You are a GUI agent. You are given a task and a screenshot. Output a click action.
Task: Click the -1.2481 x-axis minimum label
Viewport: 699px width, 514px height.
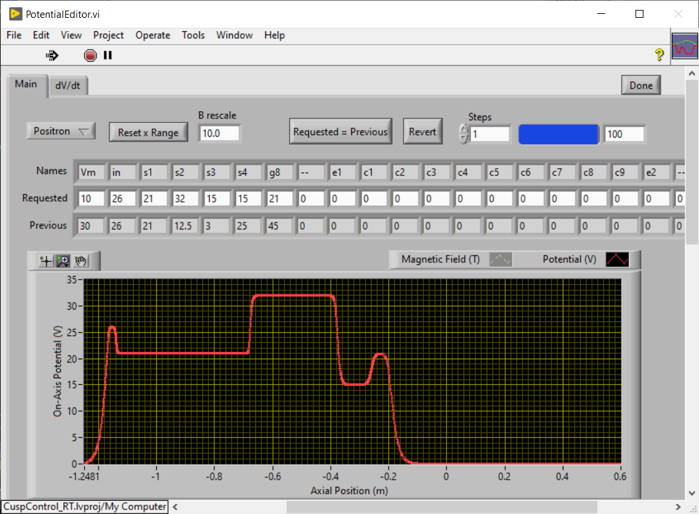click(84, 476)
